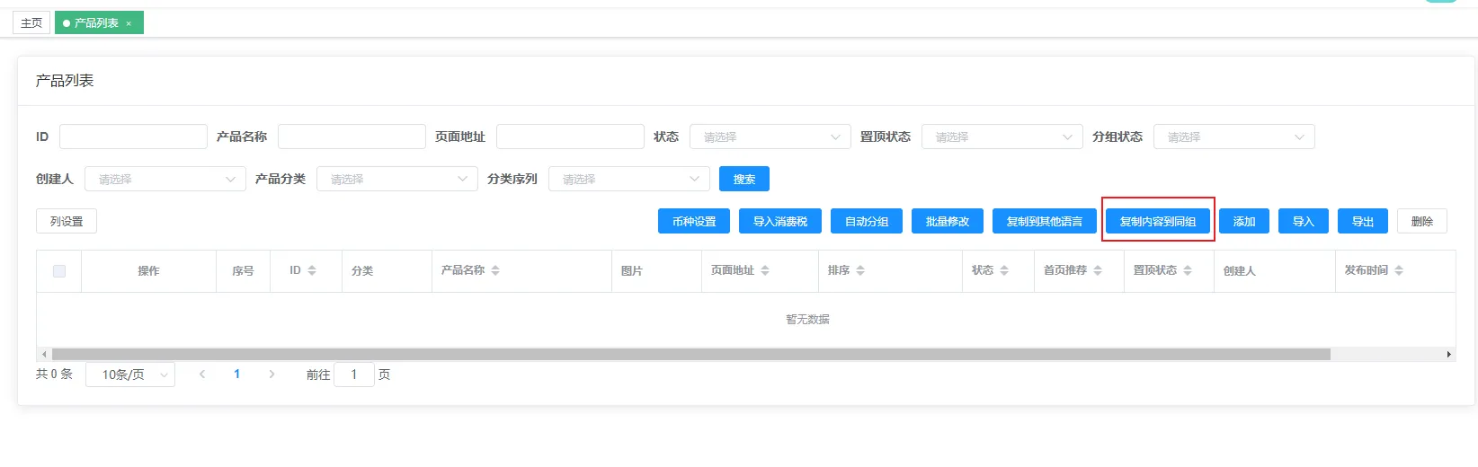The width and height of the screenshot is (1478, 467).
Task: Expand the 置顶状态 dropdown
Action: click(x=1002, y=137)
